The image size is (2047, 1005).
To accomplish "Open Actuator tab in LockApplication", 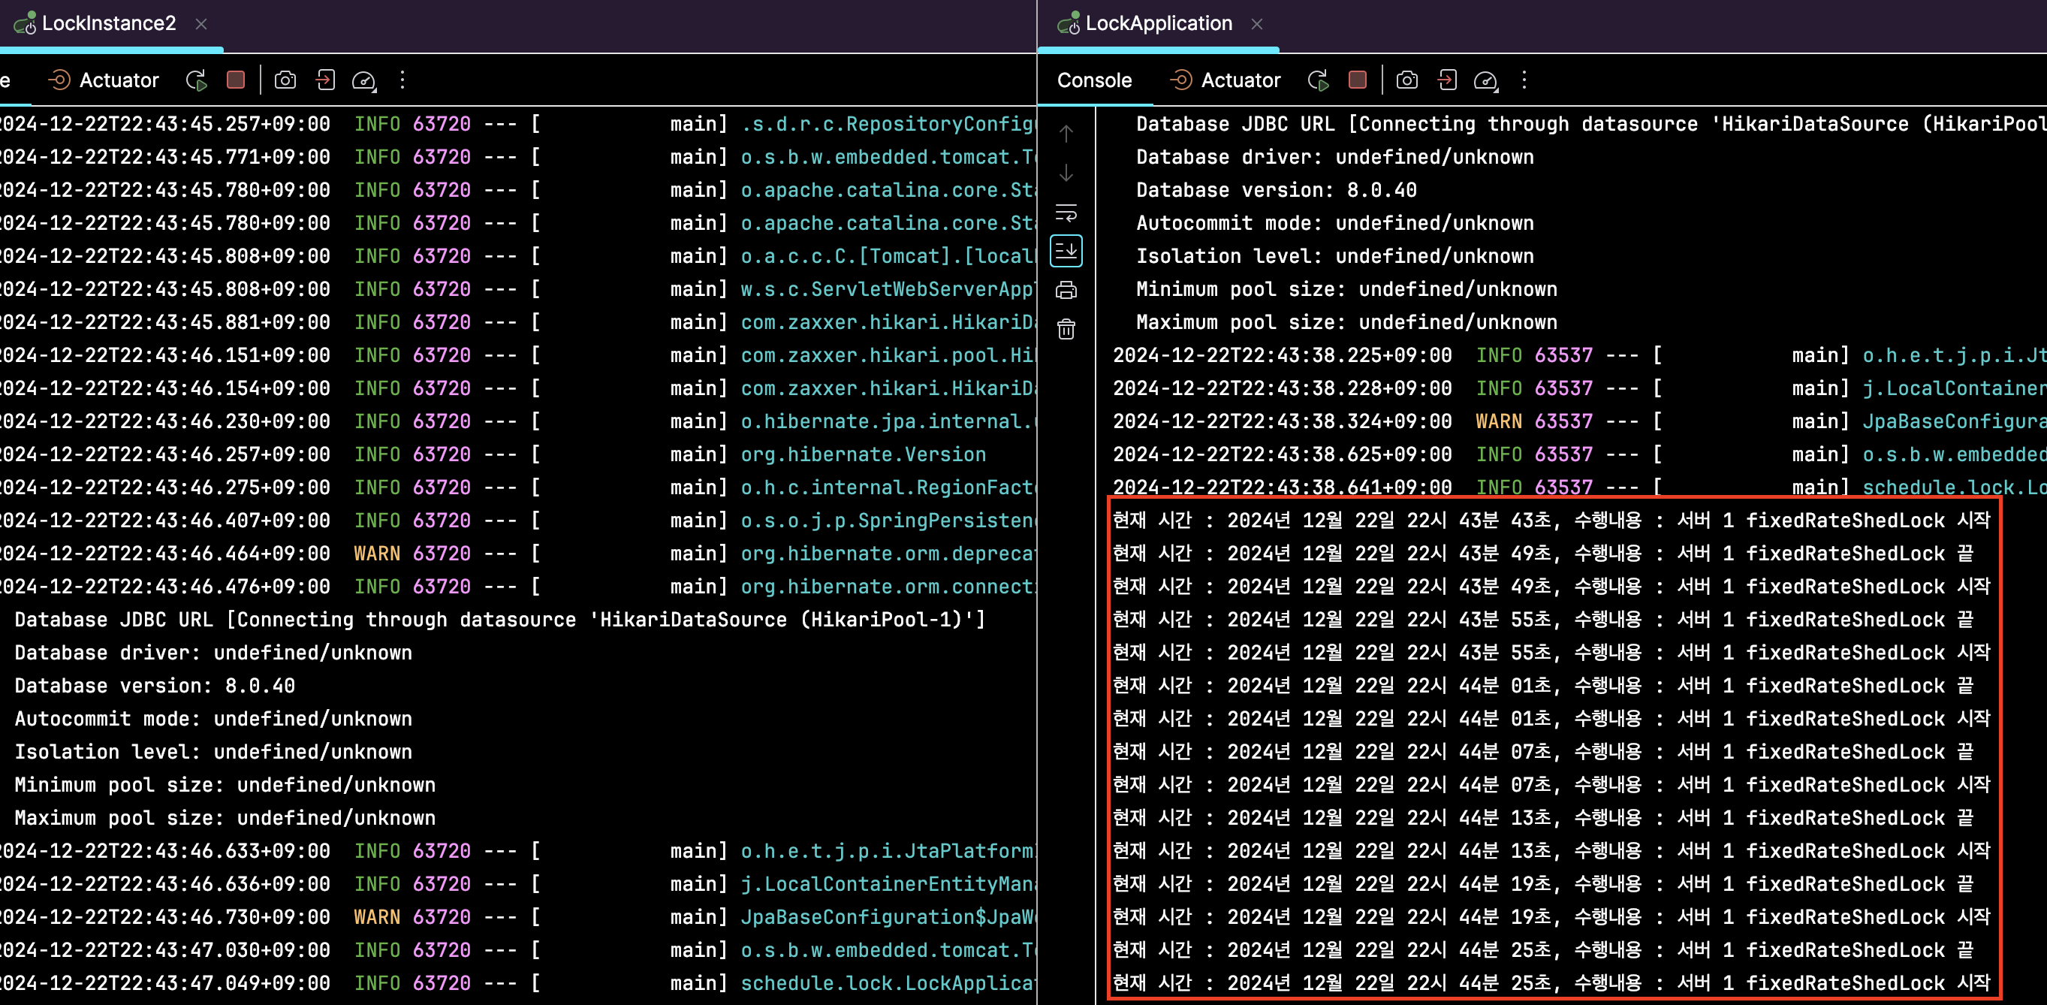I will (1225, 80).
